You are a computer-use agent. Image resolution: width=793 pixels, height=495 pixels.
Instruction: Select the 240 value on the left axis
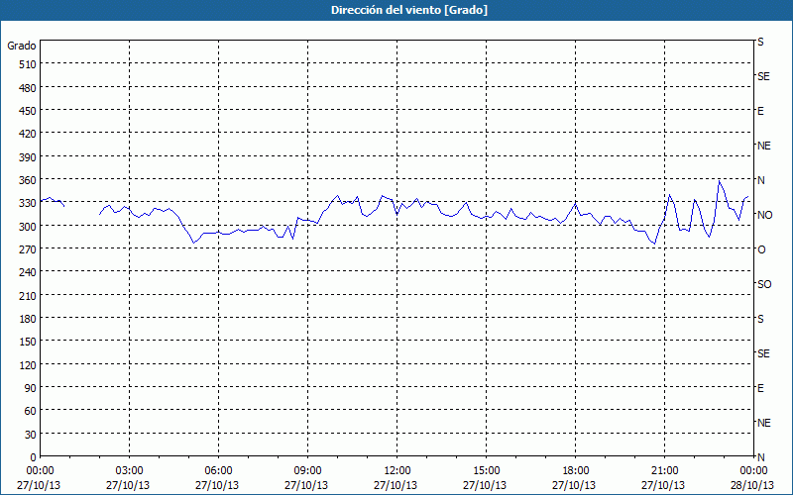coord(28,273)
